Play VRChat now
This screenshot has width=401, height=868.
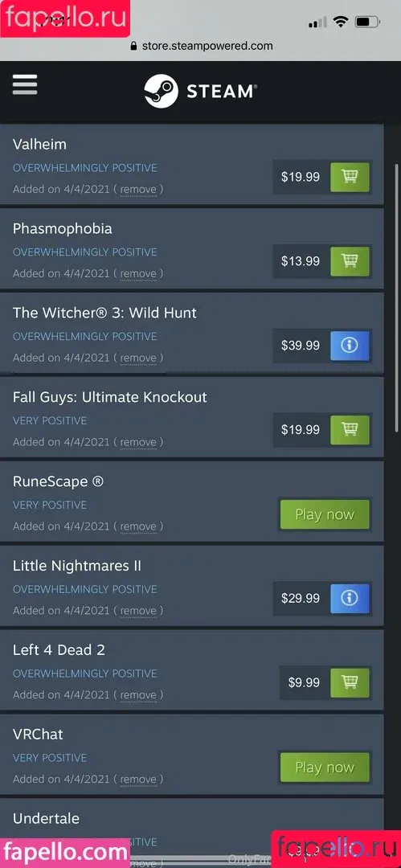tap(325, 768)
